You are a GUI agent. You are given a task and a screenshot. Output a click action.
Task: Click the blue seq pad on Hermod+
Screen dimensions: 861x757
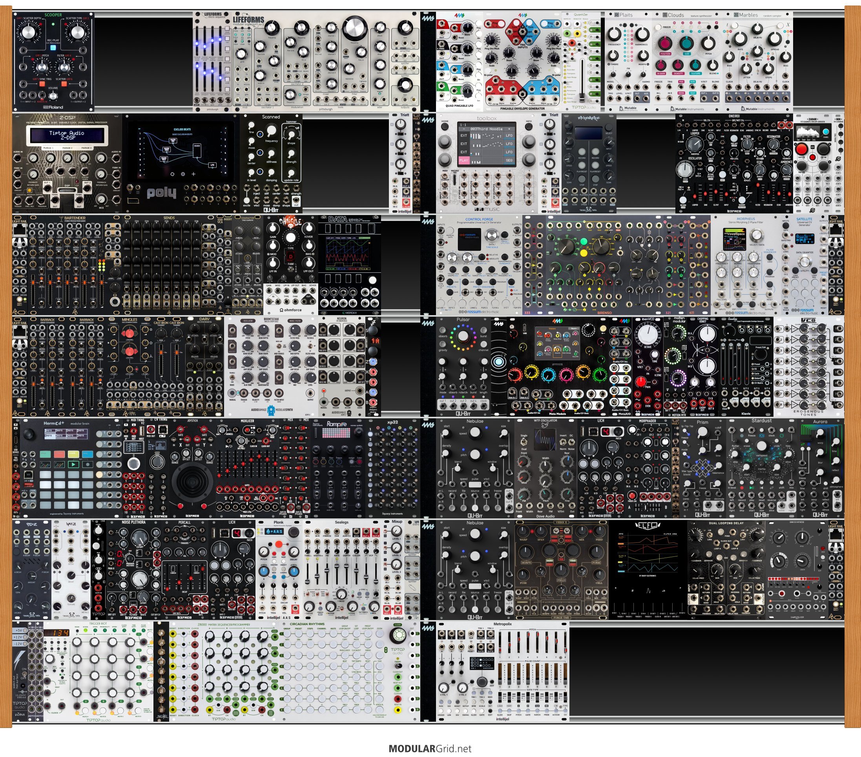(88, 454)
